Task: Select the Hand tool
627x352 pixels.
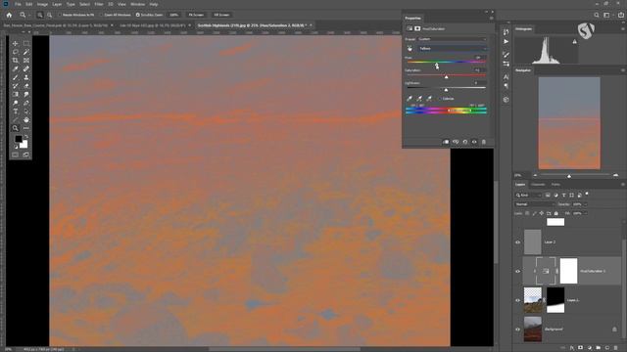Action: point(26,119)
